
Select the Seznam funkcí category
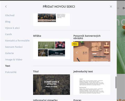coord(14,47)
